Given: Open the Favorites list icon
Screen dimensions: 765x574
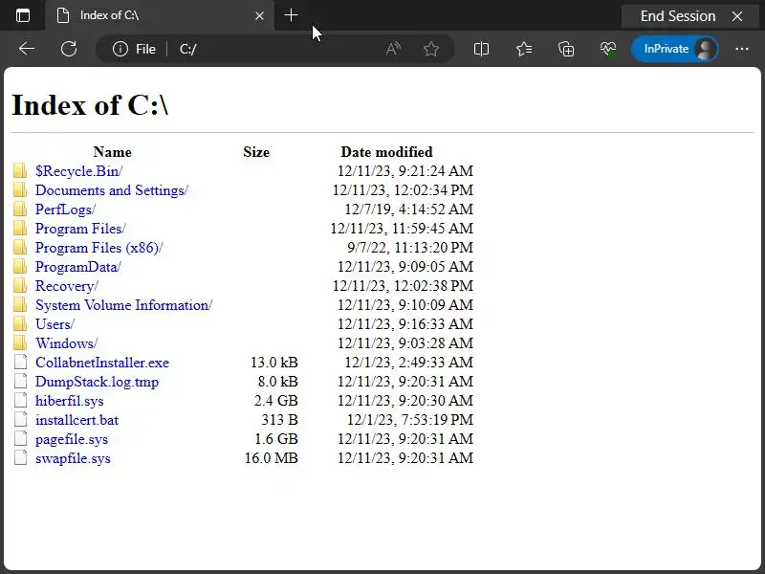Looking at the screenshot, I should click(524, 49).
